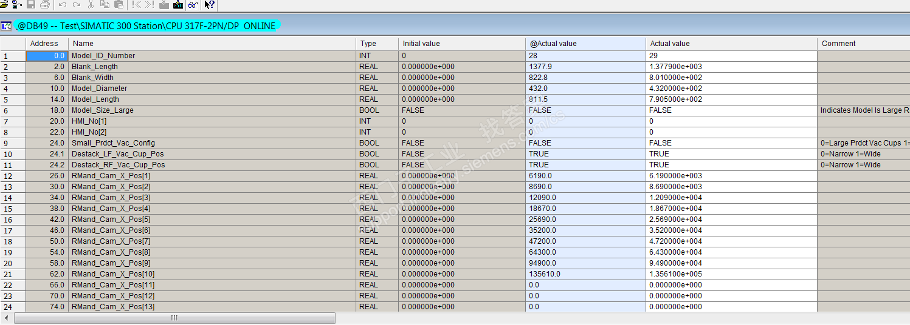This screenshot has height=325, width=910.
Task: Click Actual value cell showing 29
Action: tap(731, 56)
